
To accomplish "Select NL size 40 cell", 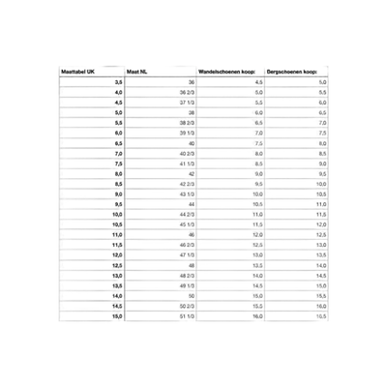I will pos(161,143).
